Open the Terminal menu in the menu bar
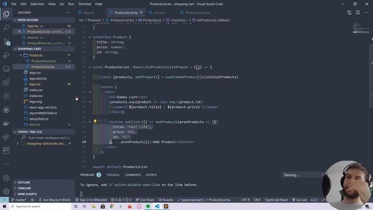Screen dimensions: 373x210 pyautogui.click(x=85, y=4)
